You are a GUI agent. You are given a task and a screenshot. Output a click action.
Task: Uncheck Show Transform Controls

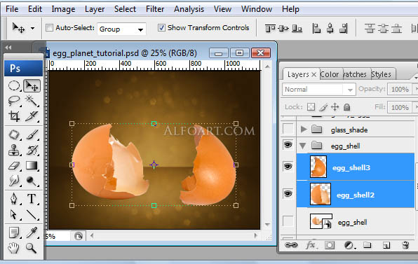click(x=161, y=28)
